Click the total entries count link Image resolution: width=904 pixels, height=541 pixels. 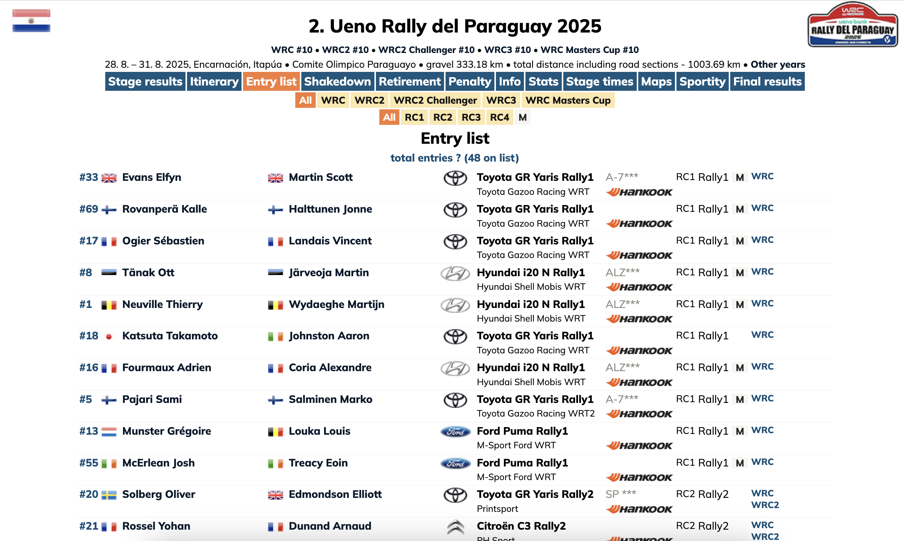(454, 158)
